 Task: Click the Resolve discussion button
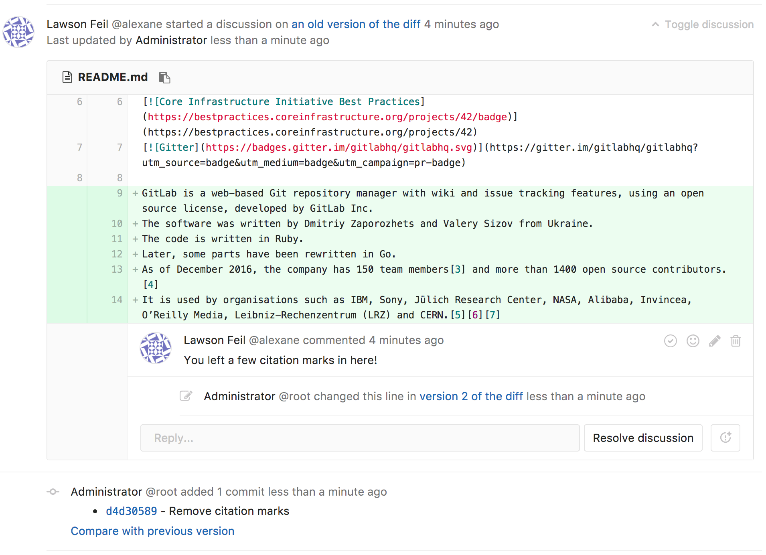tap(643, 438)
